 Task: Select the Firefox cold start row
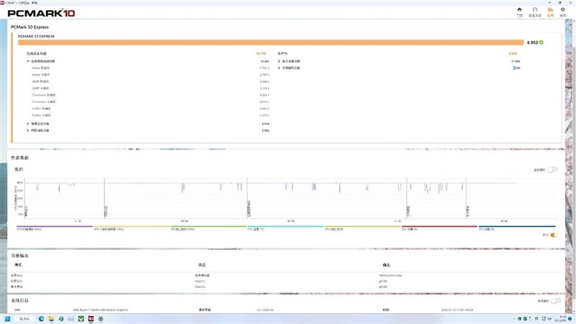pyautogui.click(x=150, y=115)
